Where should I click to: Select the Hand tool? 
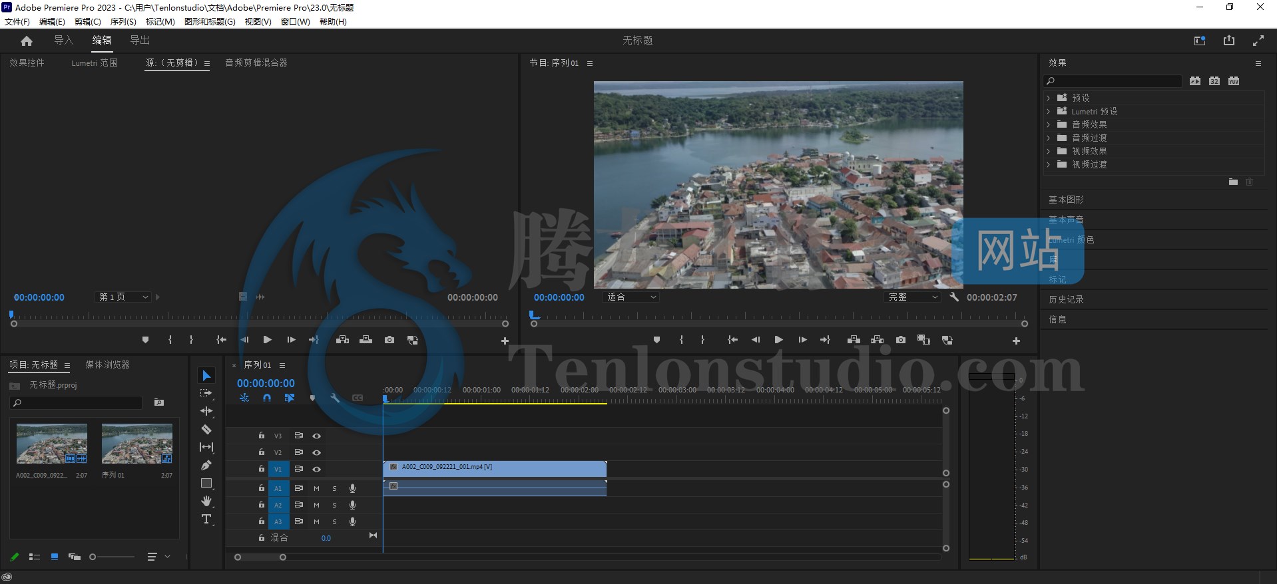click(206, 501)
